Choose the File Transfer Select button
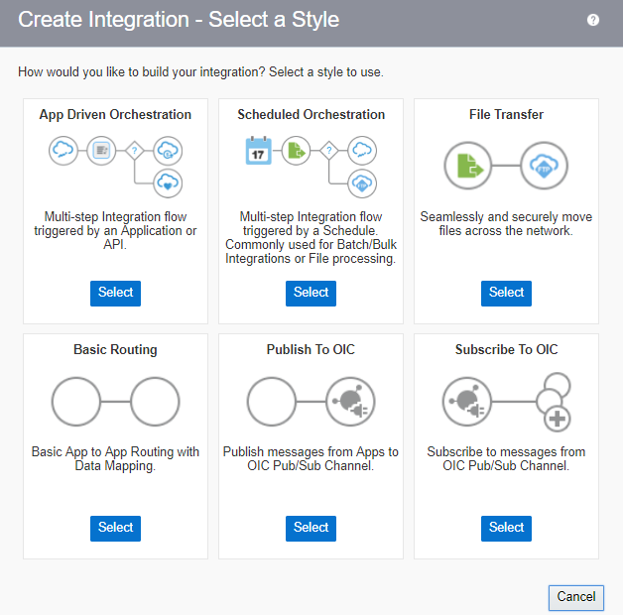Image resolution: width=623 pixels, height=615 pixels. (x=506, y=293)
